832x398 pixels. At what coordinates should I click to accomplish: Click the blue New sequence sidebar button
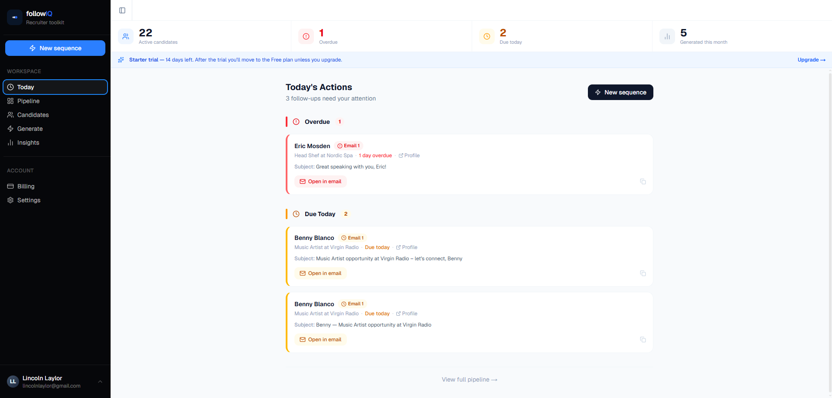click(55, 48)
